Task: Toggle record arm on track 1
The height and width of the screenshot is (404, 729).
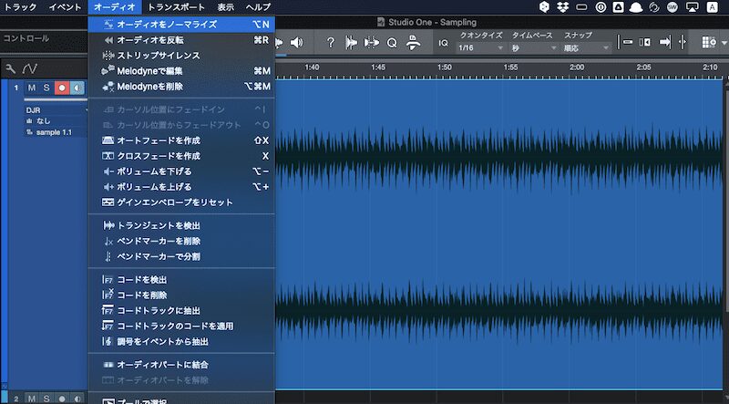Action: pyautogui.click(x=61, y=88)
